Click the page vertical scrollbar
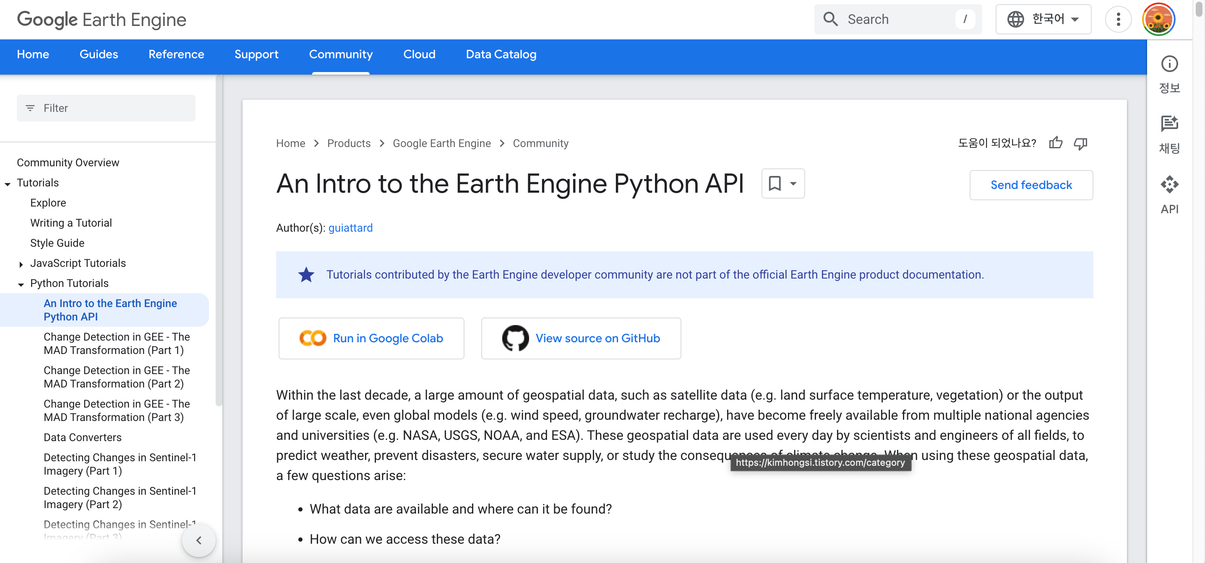This screenshot has height=563, width=1205. (x=1198, y=9)
